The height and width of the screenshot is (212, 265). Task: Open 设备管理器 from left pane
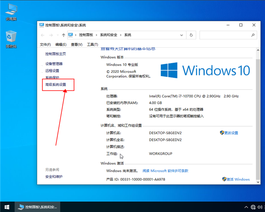pyautogui.click(x=54, y=64)
